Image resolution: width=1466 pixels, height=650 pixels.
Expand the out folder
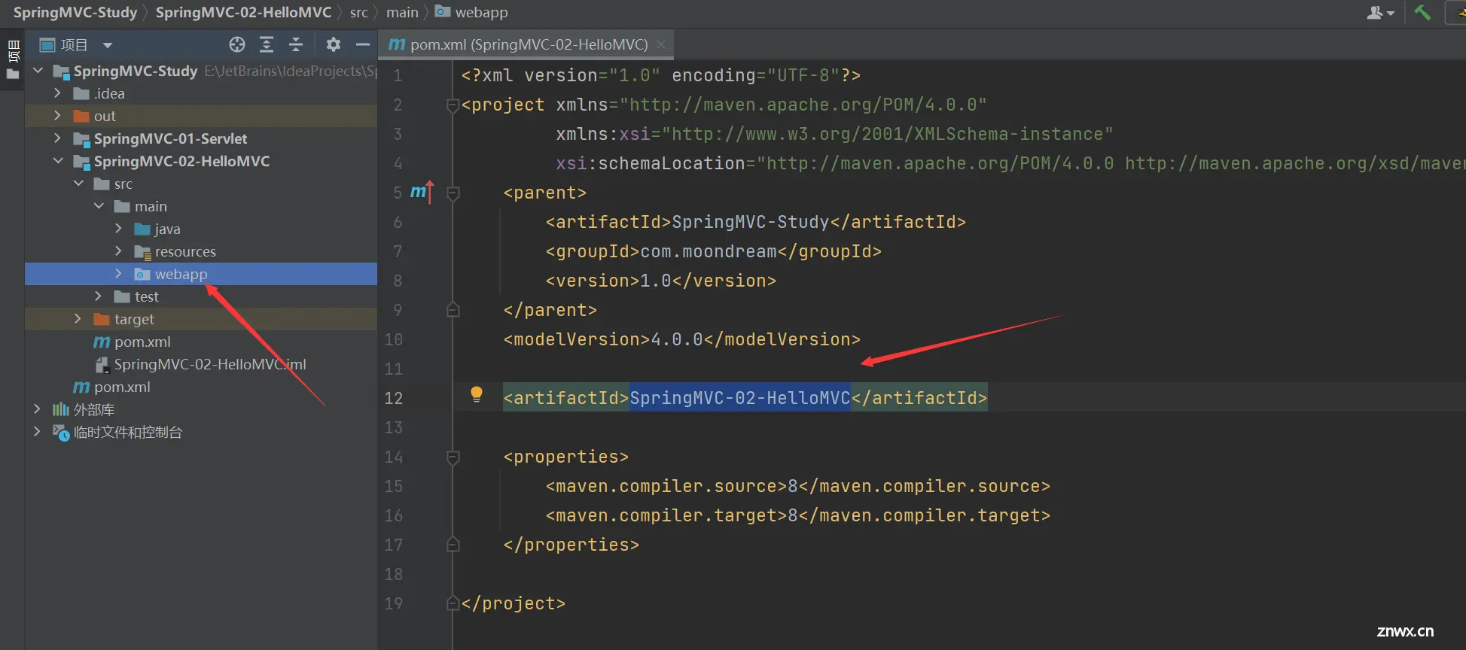[57, 116]
